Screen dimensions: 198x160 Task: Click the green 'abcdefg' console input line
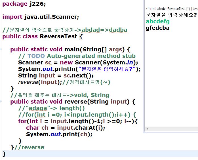(158, 21)
